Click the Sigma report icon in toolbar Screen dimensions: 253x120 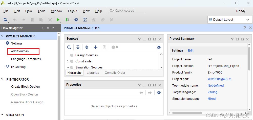(x=85, y=20)
